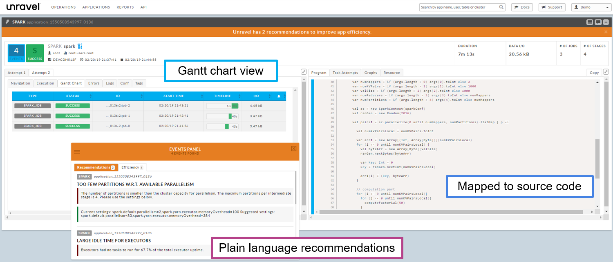Click the 4 EVENTS badge
Viewport: 613px width, 262px height.
tap(16, 53)
